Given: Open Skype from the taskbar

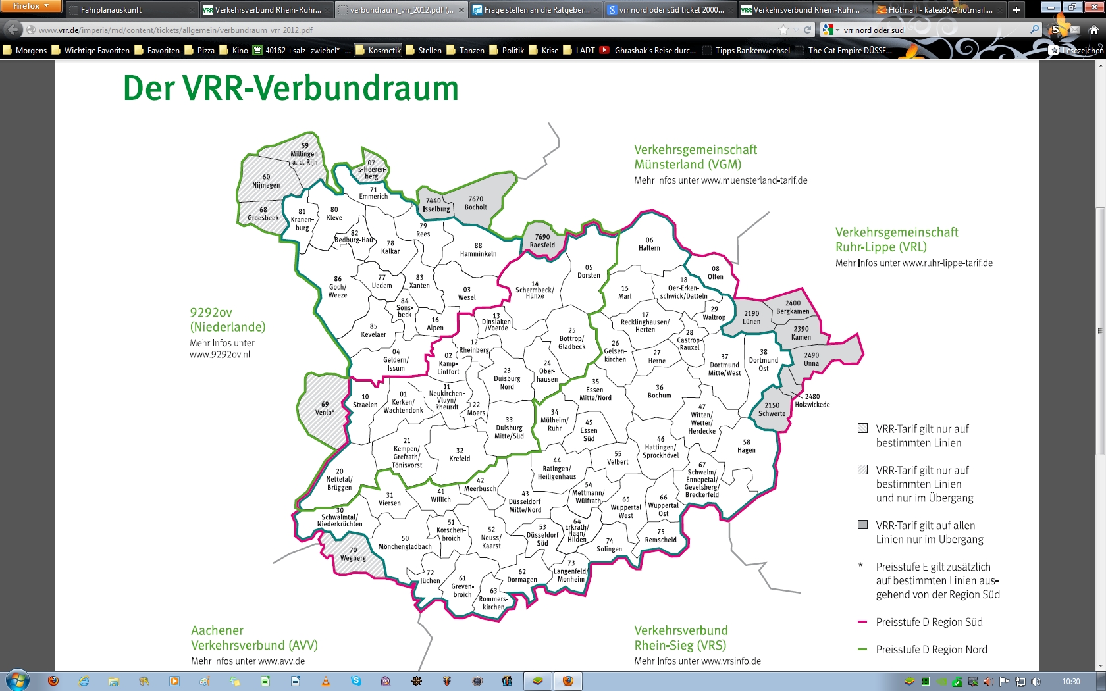Looking at the screenshot, I should 355,681.
